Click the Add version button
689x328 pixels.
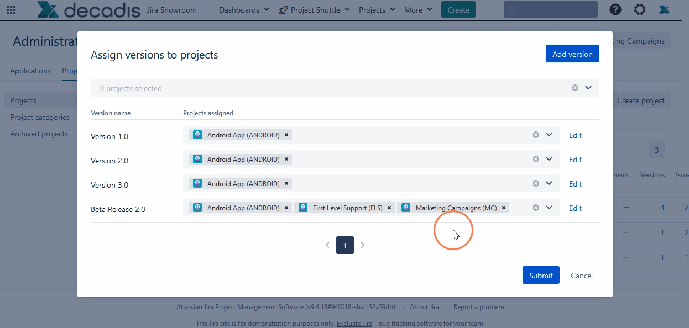[x=572, y=54]
